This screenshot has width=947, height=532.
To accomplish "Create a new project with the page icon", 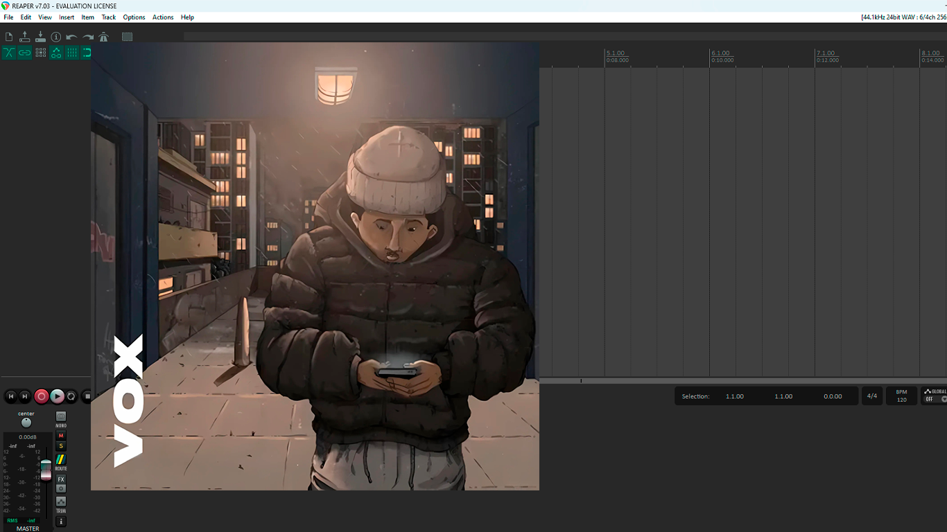I will click(x=9, y=37).
